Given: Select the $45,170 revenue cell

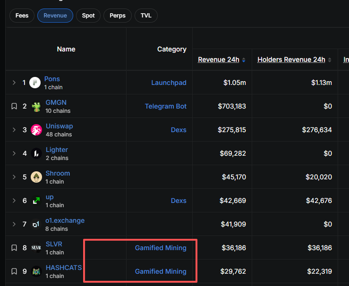Looking at the screenshot, I should 234,177.
